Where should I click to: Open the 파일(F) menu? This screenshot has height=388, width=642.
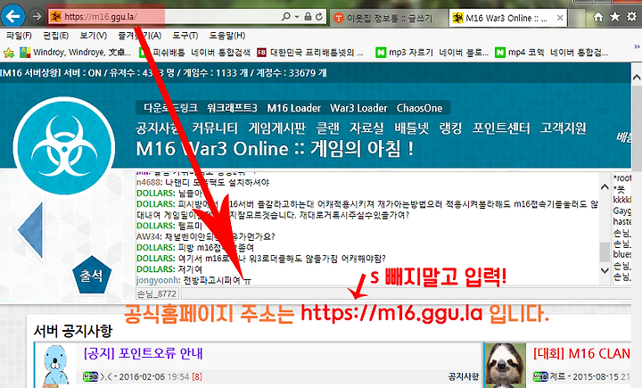tap(19, 36)
